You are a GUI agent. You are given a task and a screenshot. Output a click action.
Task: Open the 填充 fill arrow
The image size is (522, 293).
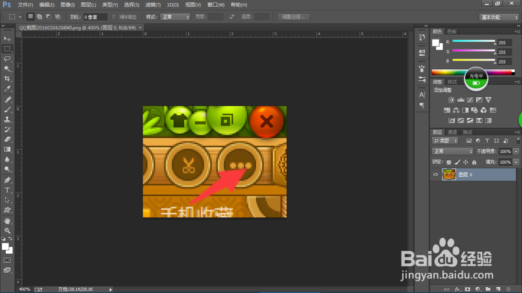(516, 162)
